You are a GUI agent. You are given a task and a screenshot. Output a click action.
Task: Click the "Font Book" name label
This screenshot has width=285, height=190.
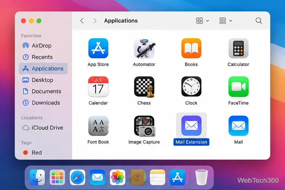pos(98,142)
